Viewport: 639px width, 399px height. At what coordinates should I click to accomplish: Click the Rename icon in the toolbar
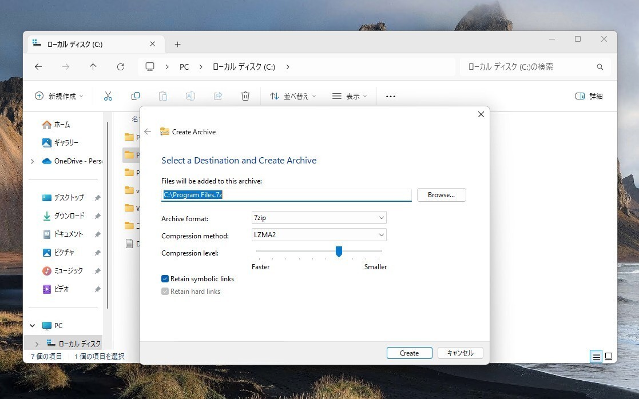coord(190,96)
